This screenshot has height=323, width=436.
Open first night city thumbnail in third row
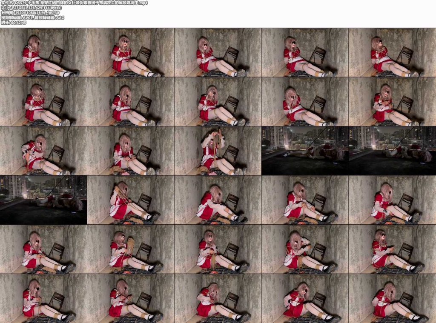click(x=305, y=151)
